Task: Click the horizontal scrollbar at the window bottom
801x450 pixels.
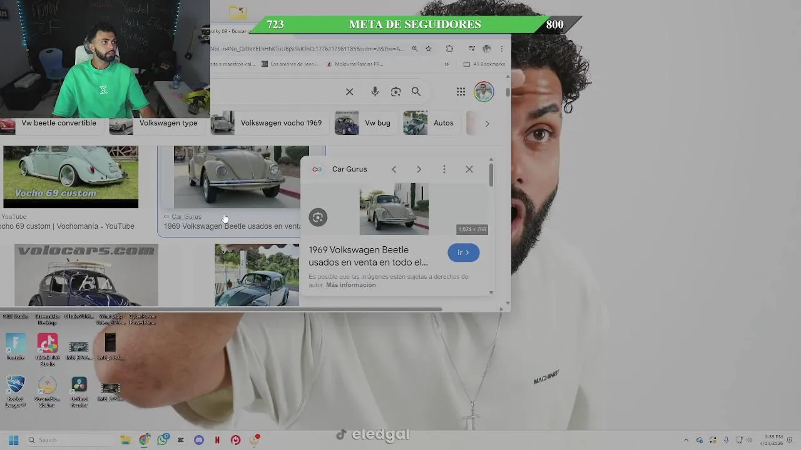Action: click(x=221, y=309)
